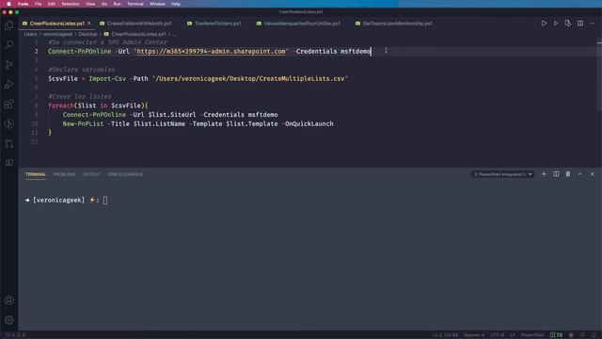The width and height of the screenshot is (602, 339).
Task: Open the OUTPUT panel tab
Action: click(x=91, y=174)
